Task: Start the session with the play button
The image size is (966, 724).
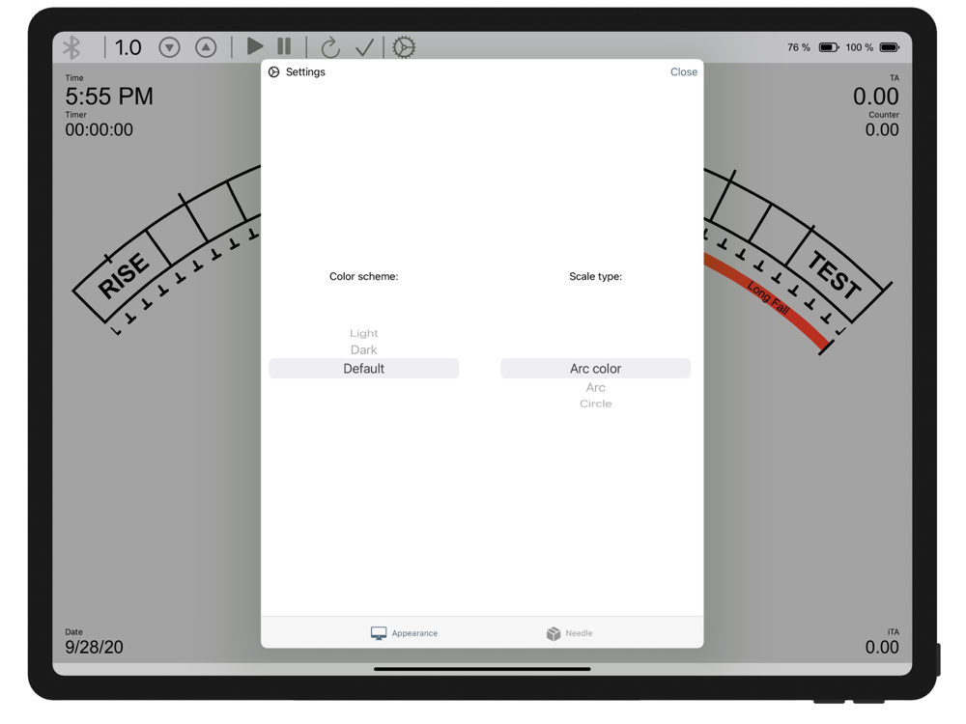Action: pyautogui.click(x=254, y=46)
